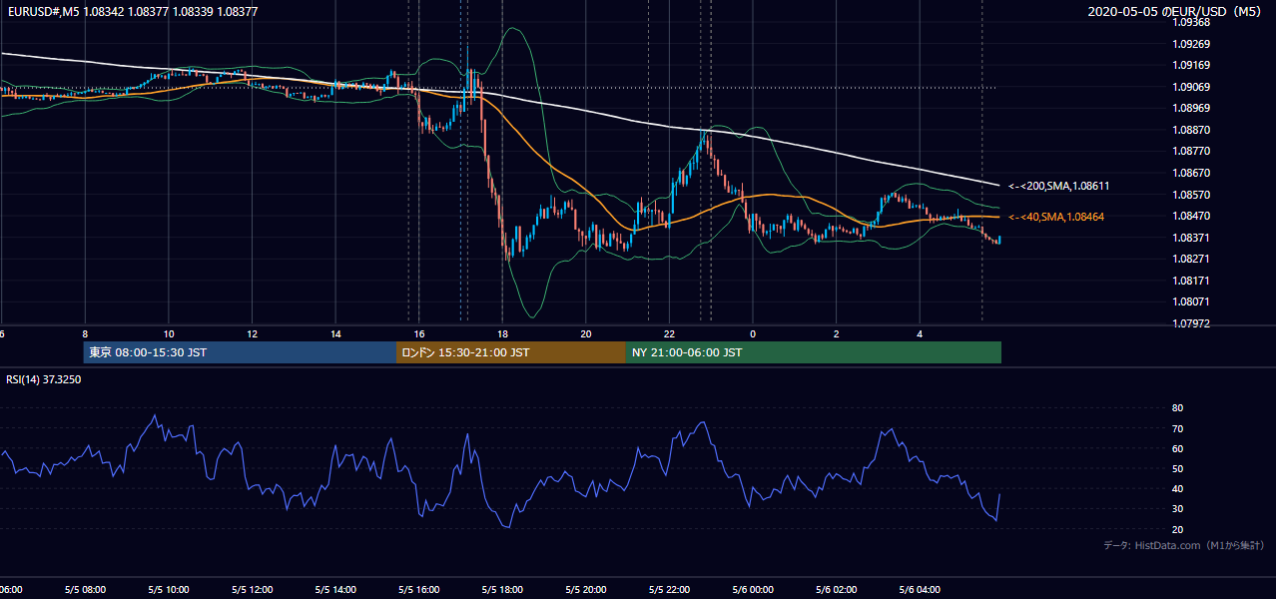Click the 5/5 18:00 time label

pos(503,589)
